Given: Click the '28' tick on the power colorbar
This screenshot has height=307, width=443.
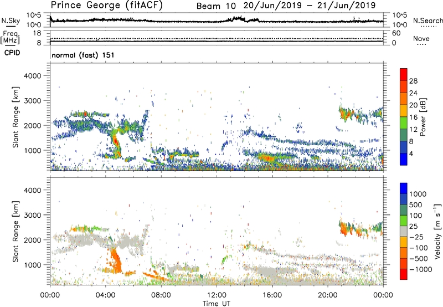Looking at the screenshot, I should click(413, 81).
